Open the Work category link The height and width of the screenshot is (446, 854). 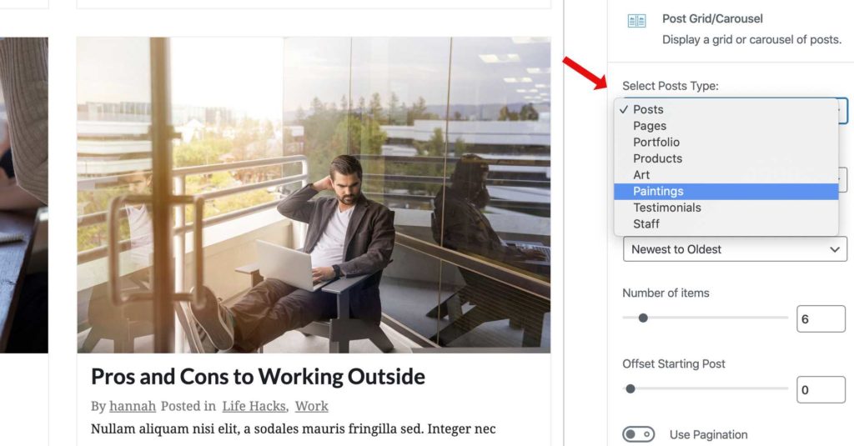point(312,406)
